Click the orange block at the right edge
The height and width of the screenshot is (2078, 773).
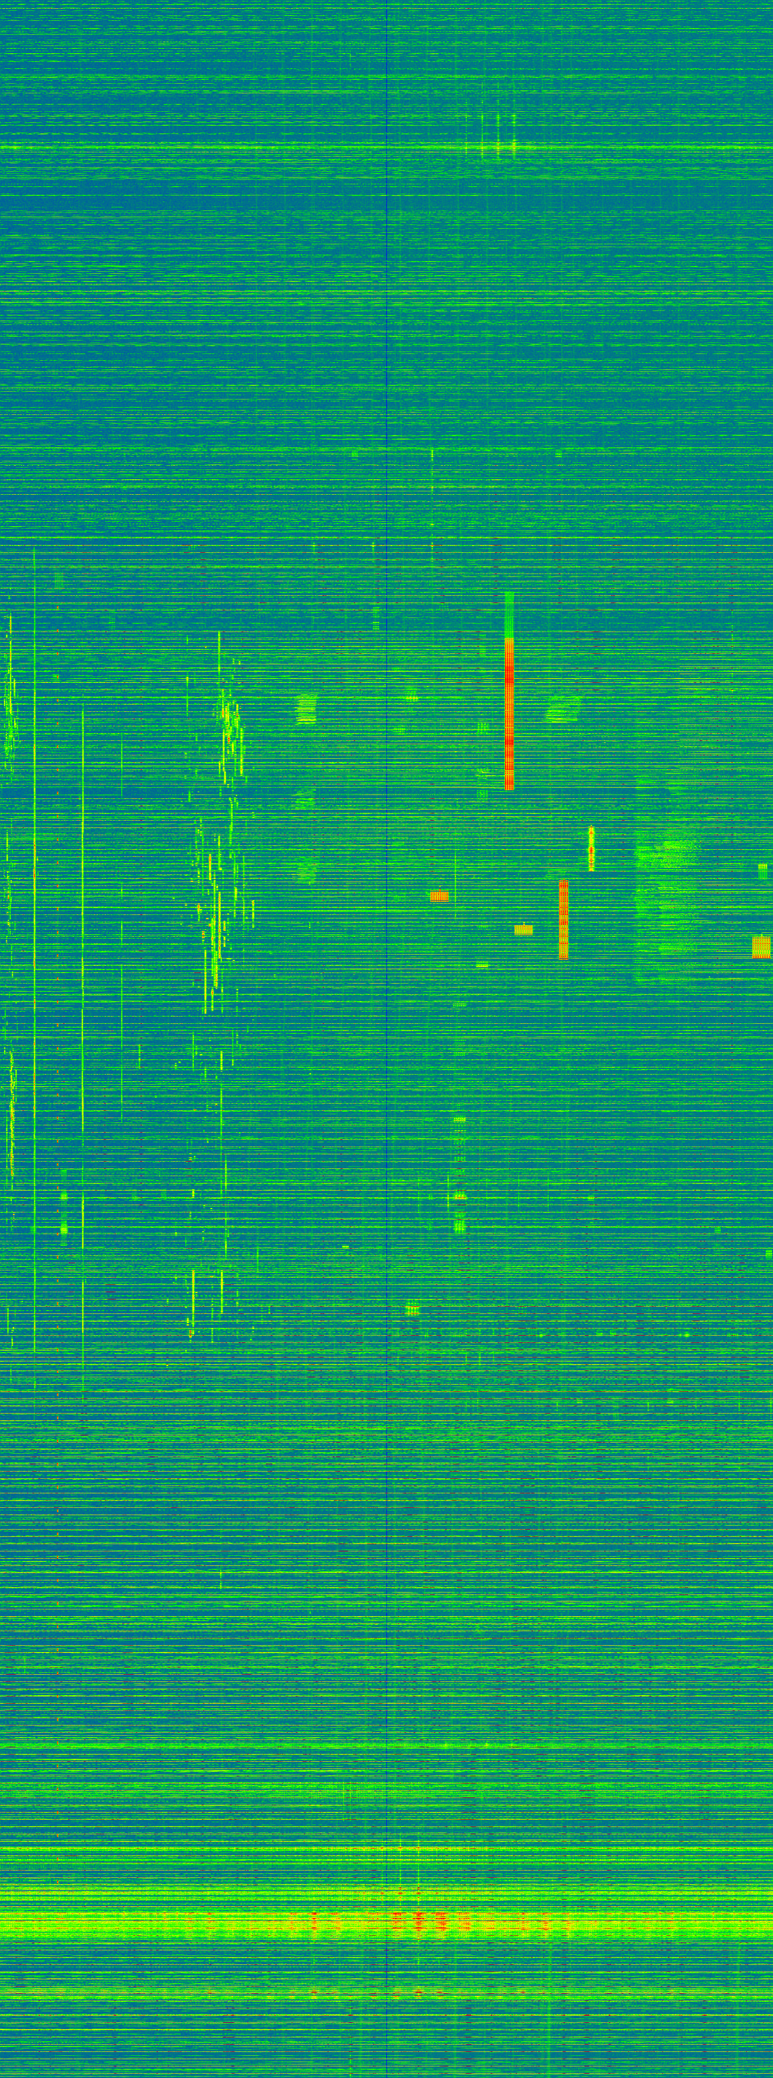pos(761,946)
